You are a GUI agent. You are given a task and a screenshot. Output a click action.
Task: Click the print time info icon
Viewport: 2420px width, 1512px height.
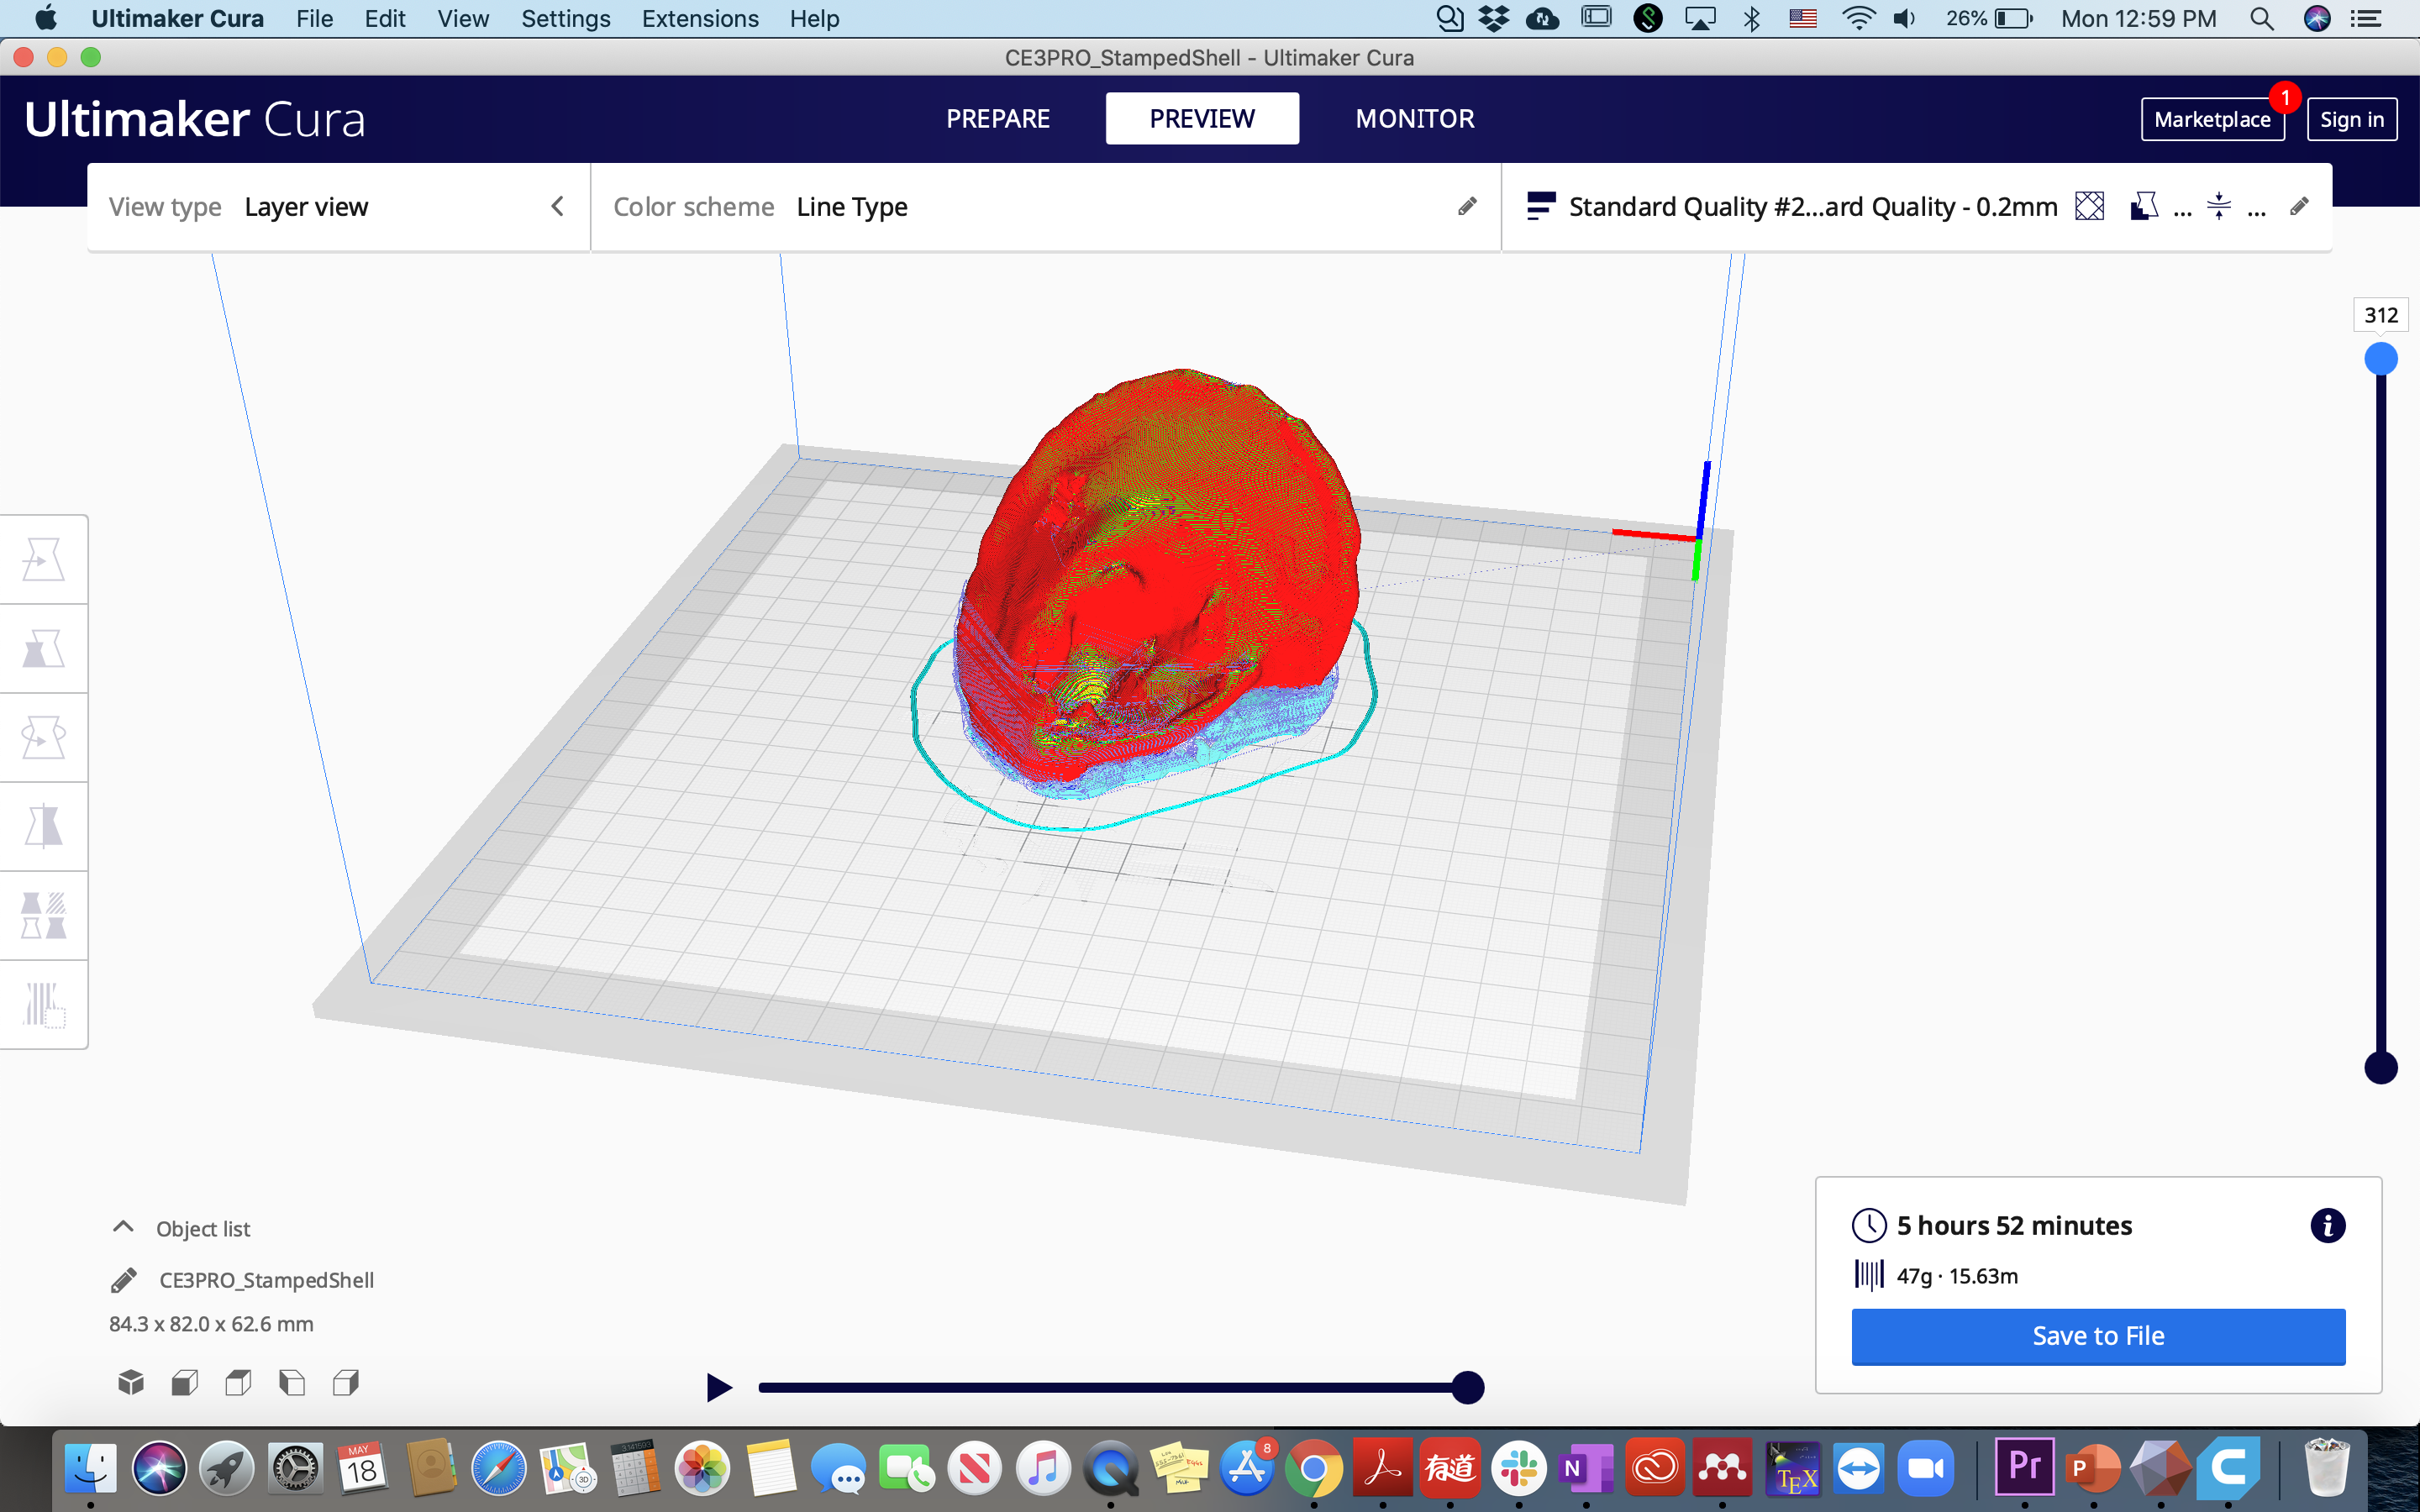point(2327,1225)
